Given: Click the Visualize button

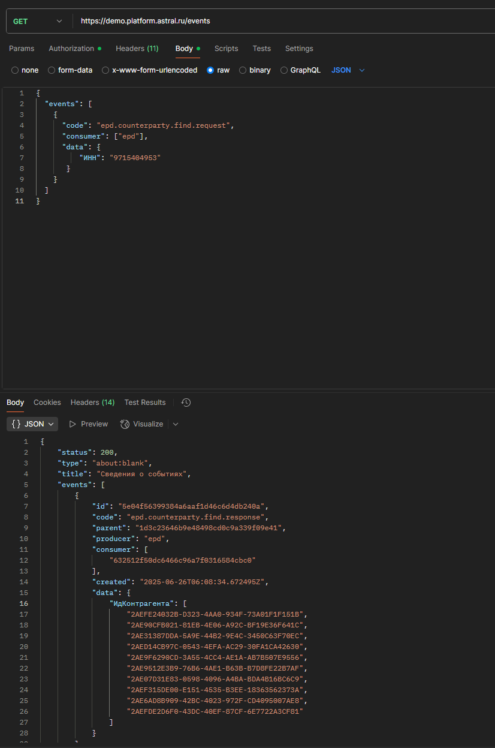Looking at the screenshot, I should pos(142,424).
